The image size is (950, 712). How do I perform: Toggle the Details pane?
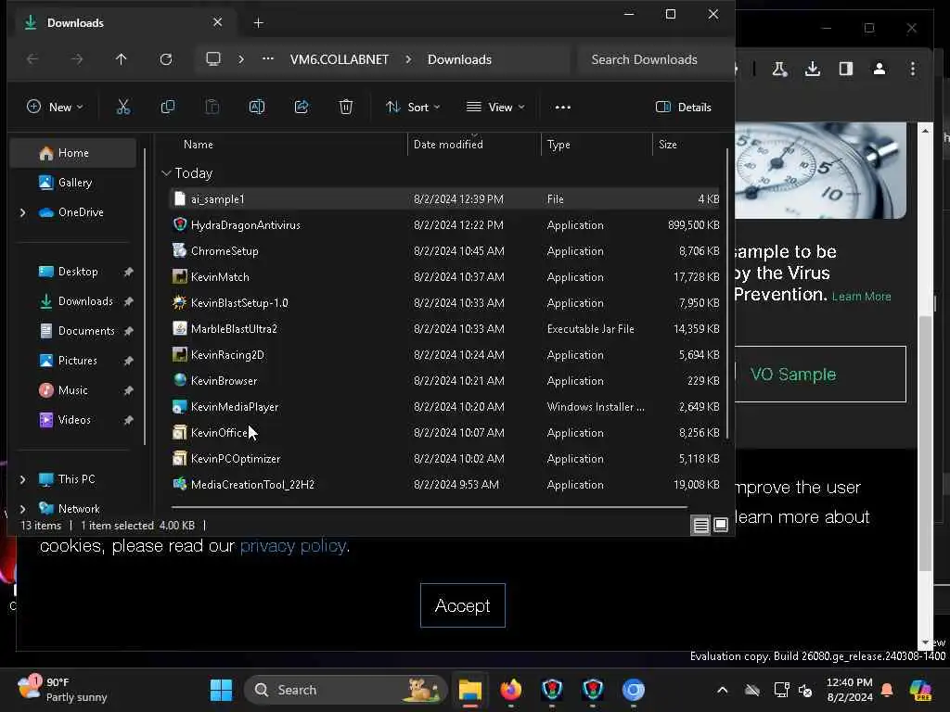pyautogui.click(x=684, y=108)
